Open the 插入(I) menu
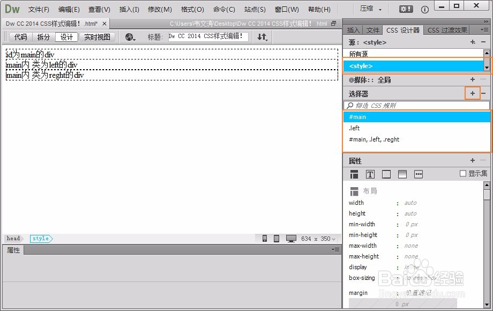Viewport: 493px width, 311px height. 129,10
